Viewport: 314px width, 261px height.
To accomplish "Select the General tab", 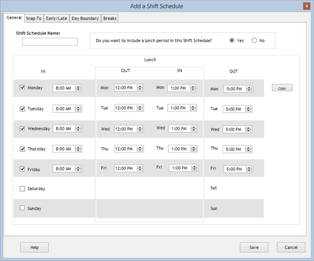I will 14,18.
